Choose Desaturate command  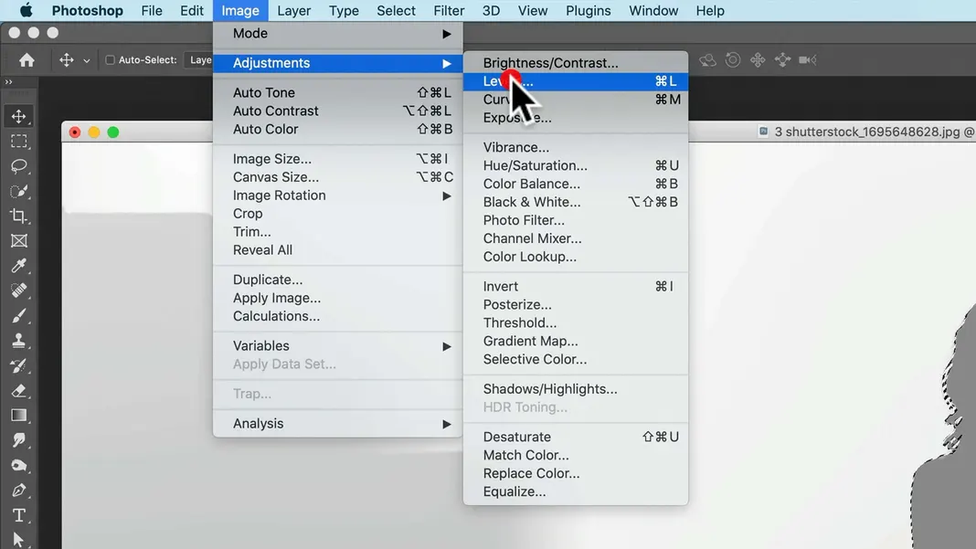[x=576, y=437]
